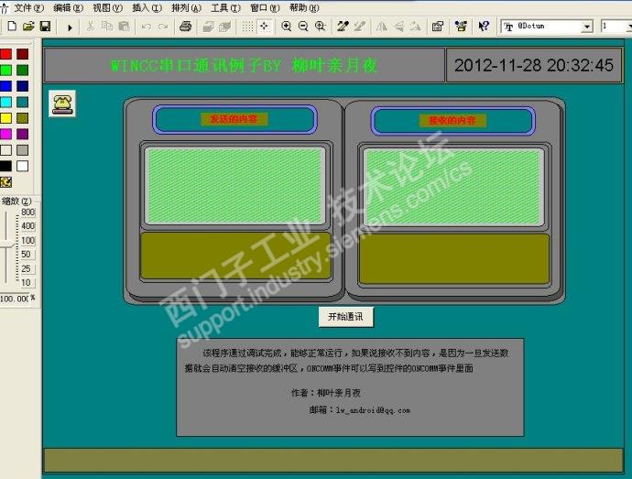Pick the cyan color swatch
Screen dimensions: 632x479
pyautogui.click(x=5, y=102)
